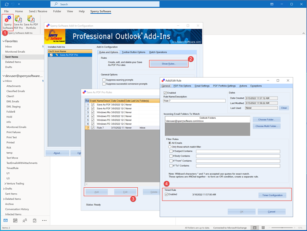Select Only those which match filter radio

170,147
